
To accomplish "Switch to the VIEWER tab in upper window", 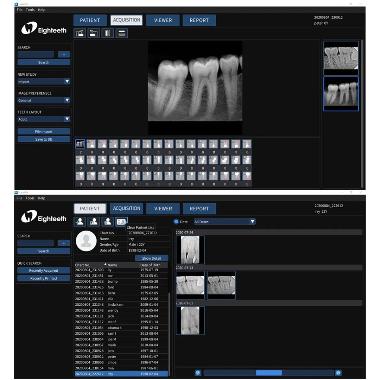I will (163, 20).
